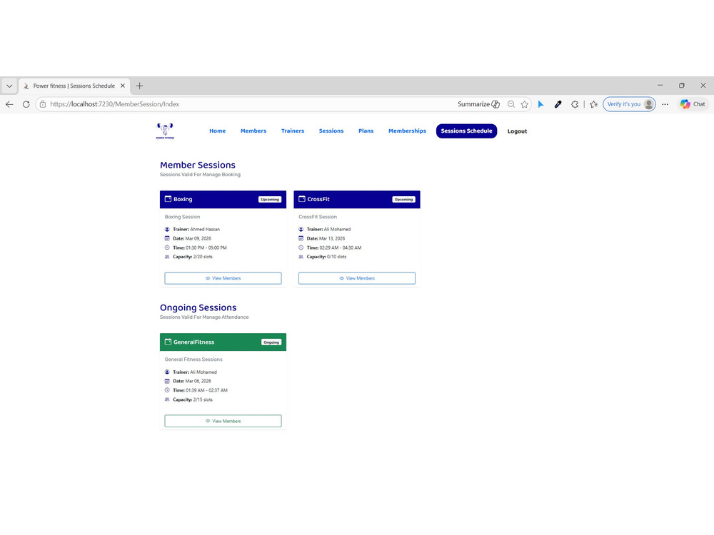Click the GeneralFitness card title
Screen dimensions: 714x535
click(193, 342)
